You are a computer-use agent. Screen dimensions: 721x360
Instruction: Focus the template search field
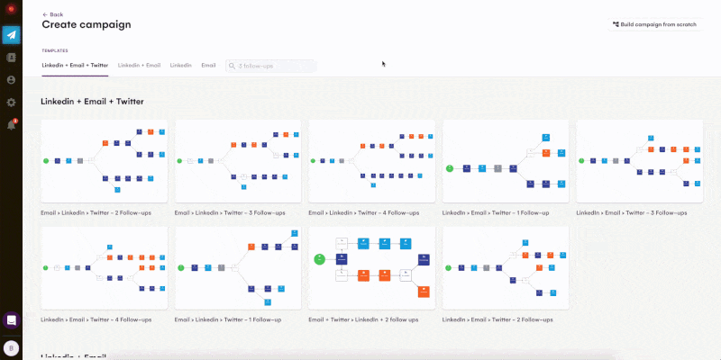pyautogui.click(x=271, y=66)
